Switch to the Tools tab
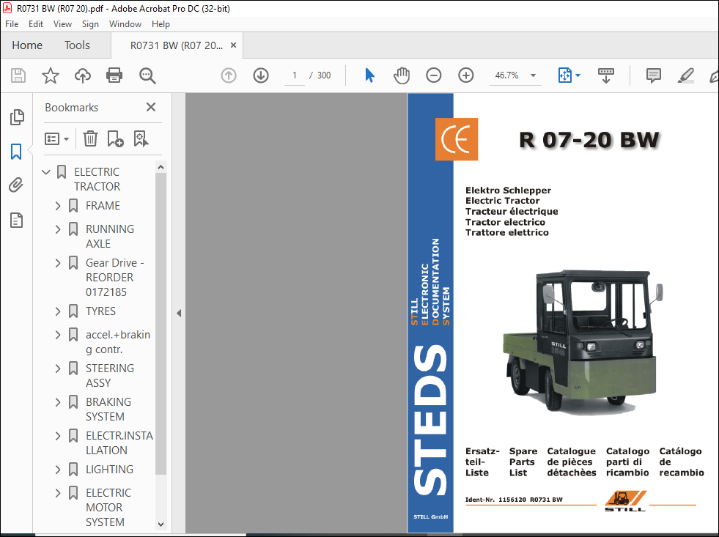The image size is (719, 537). point(77,45)
